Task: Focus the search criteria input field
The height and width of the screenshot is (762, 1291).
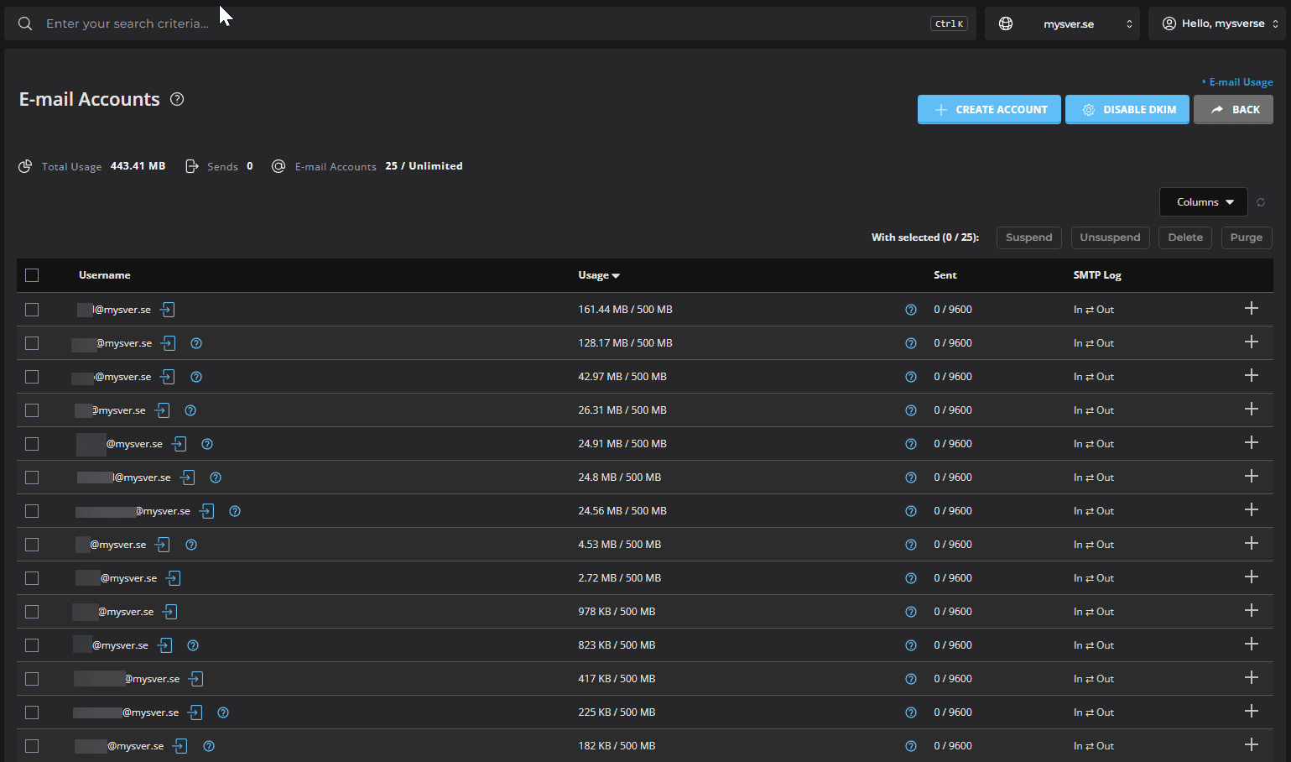Action: tap(487, 23)
